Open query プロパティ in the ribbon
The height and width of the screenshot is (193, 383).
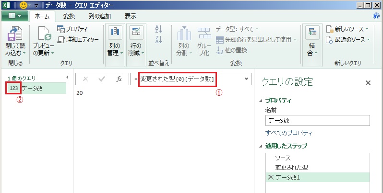tap(72, 29)
